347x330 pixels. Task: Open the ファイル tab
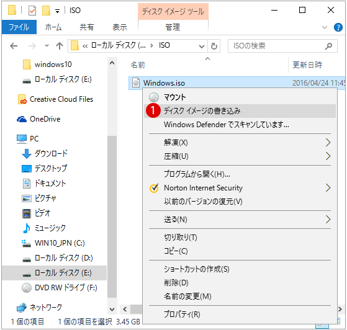[19, 27]
